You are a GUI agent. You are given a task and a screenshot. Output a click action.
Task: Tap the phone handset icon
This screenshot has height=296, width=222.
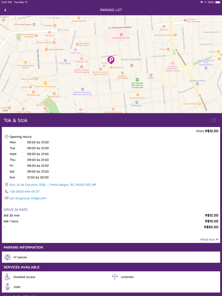pyautogui.click(x=7, y=191)
